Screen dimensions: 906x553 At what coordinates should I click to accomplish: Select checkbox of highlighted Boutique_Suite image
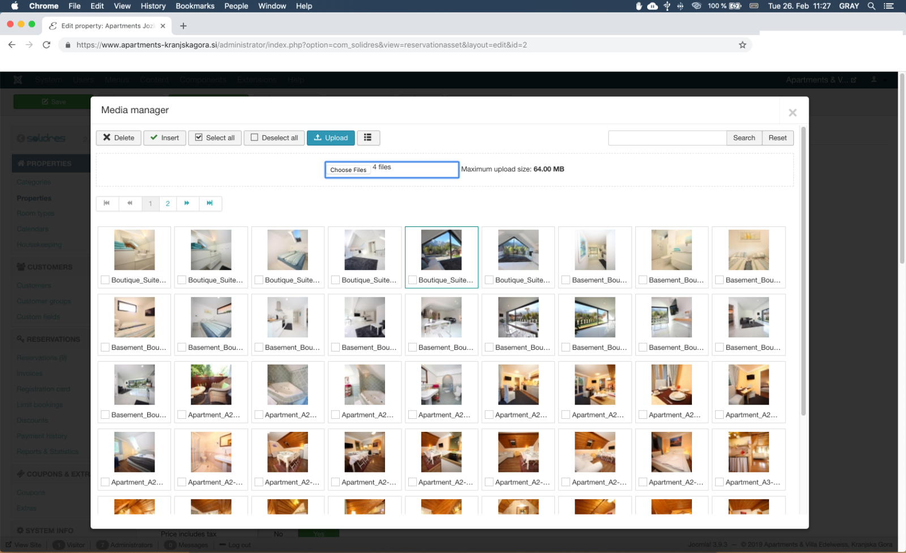(x=413, y=280)
